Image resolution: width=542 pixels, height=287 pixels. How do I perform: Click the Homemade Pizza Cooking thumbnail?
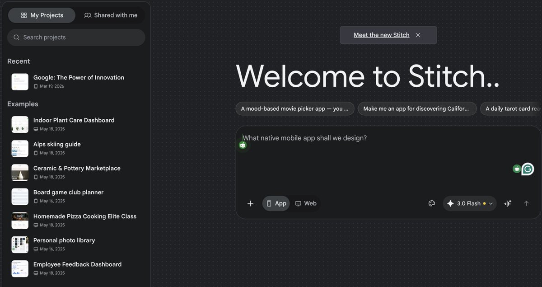point(20,220)
